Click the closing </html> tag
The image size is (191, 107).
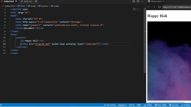tap(14, 53)
